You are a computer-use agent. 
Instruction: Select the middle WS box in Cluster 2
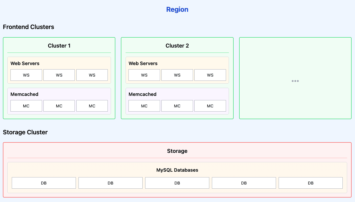pos(177,75)
